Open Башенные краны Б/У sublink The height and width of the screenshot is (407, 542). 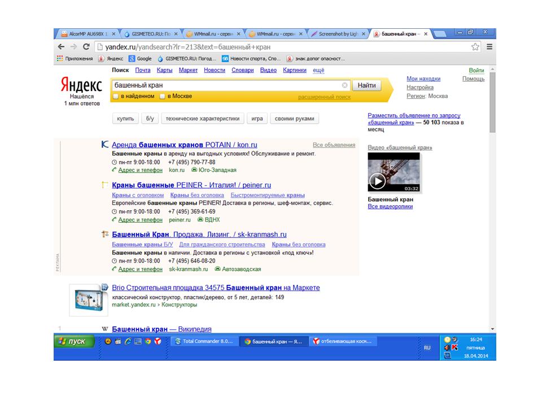point(142,244)
